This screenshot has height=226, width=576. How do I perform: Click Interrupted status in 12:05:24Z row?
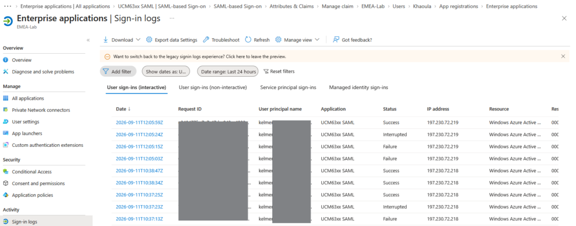click(395, 135)
